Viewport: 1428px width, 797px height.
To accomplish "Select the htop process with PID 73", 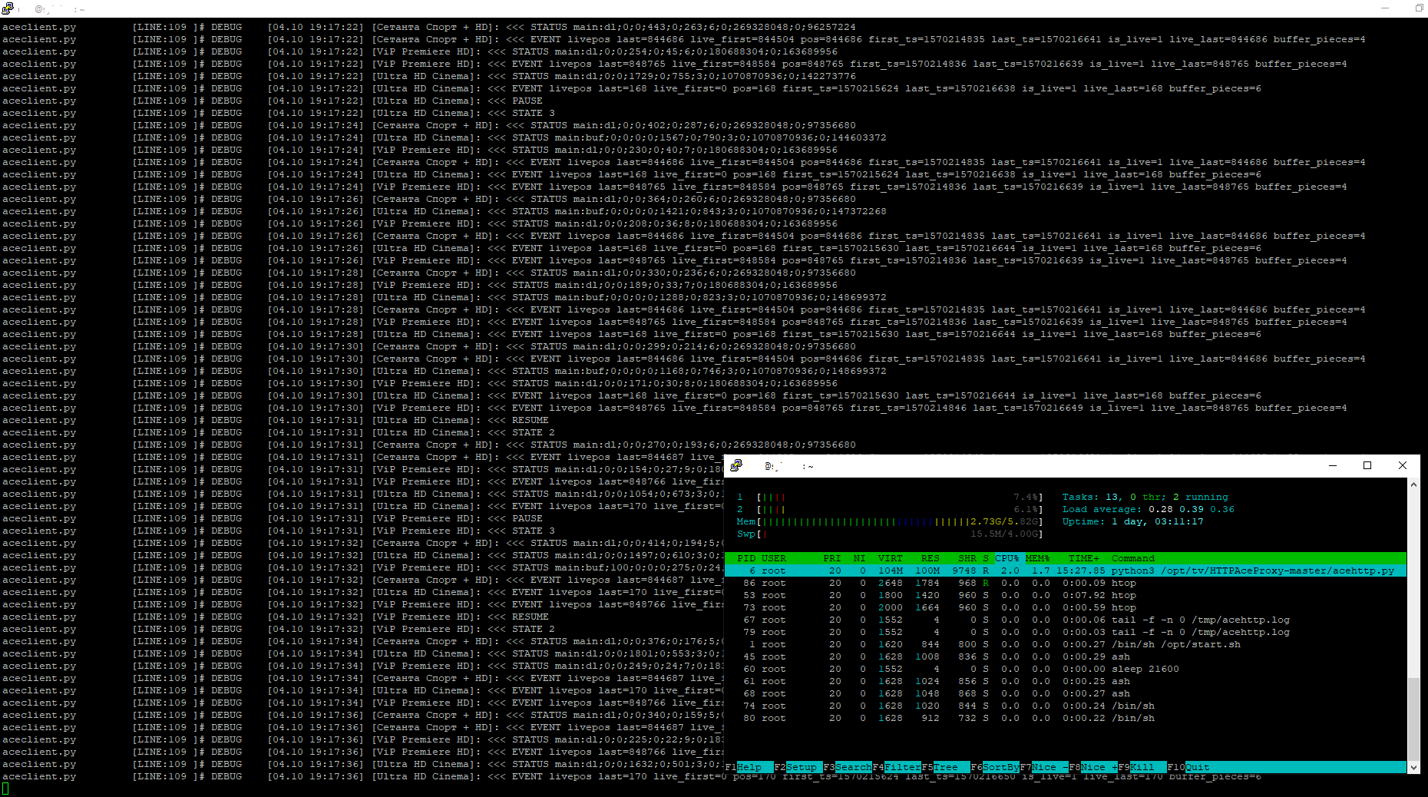I will click(1066, 607).
